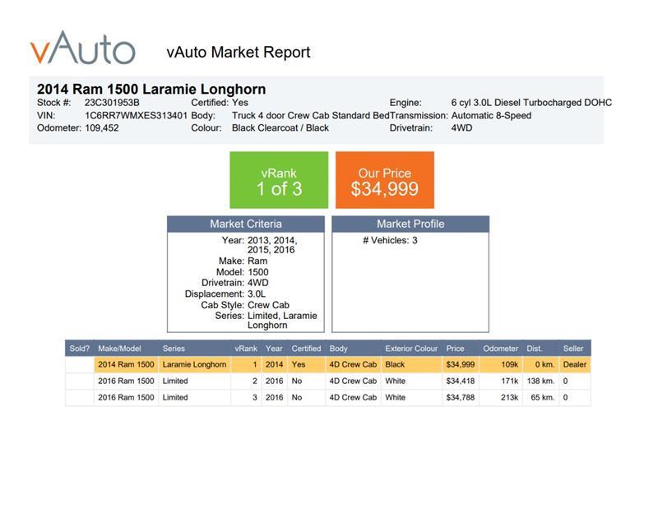Click the Year criteria '2013, 2014, 2015, 2016'

tap(272, 245)
